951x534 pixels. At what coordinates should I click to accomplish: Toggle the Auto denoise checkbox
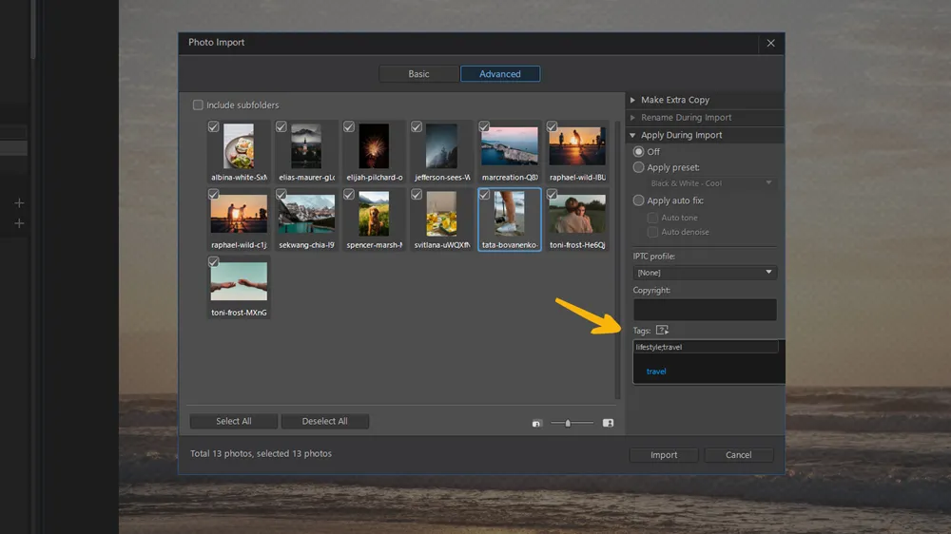(652, 232)
